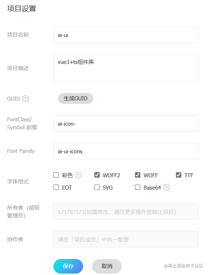Enable the 彩色 checkbox
The width and height of the screenshot is (210, 275).
coord(56,175)
